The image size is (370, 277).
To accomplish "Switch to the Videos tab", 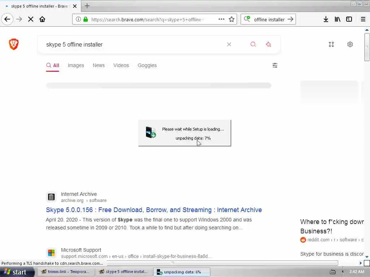I will coord(121,65).
